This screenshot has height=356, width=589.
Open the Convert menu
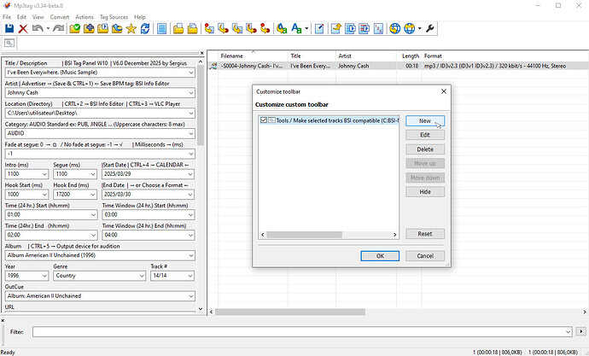(x=60, y=17)
